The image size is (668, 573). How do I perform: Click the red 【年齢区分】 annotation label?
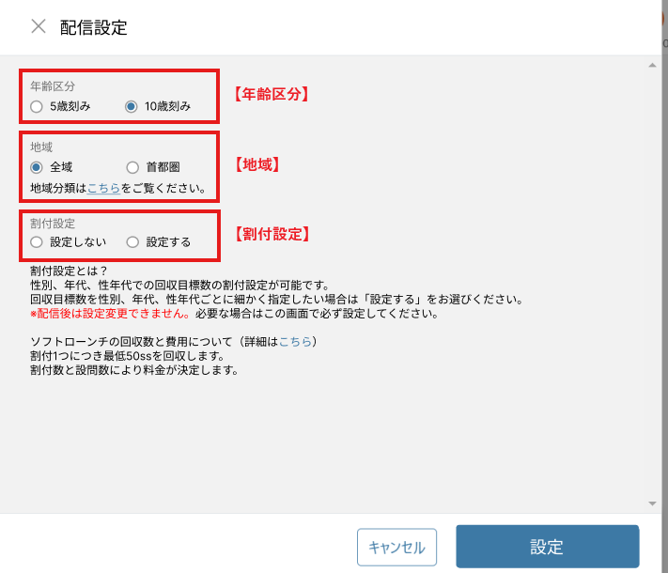[x=271, y=94]
